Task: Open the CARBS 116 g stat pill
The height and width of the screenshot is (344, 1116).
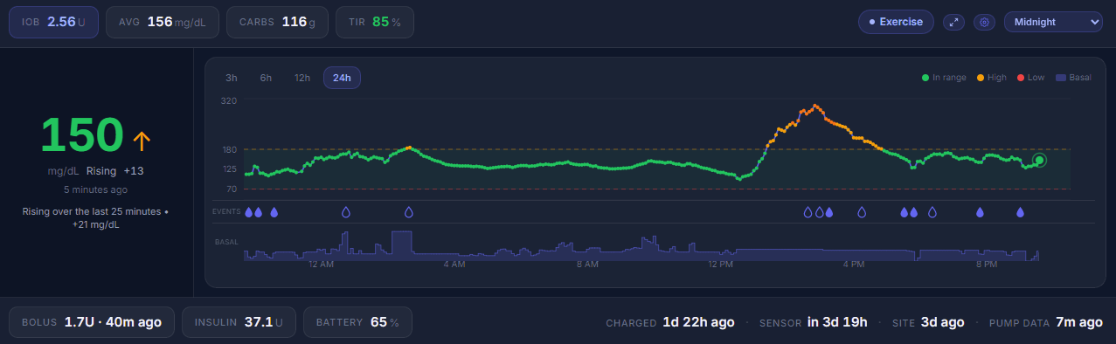Action: [277, 22]
